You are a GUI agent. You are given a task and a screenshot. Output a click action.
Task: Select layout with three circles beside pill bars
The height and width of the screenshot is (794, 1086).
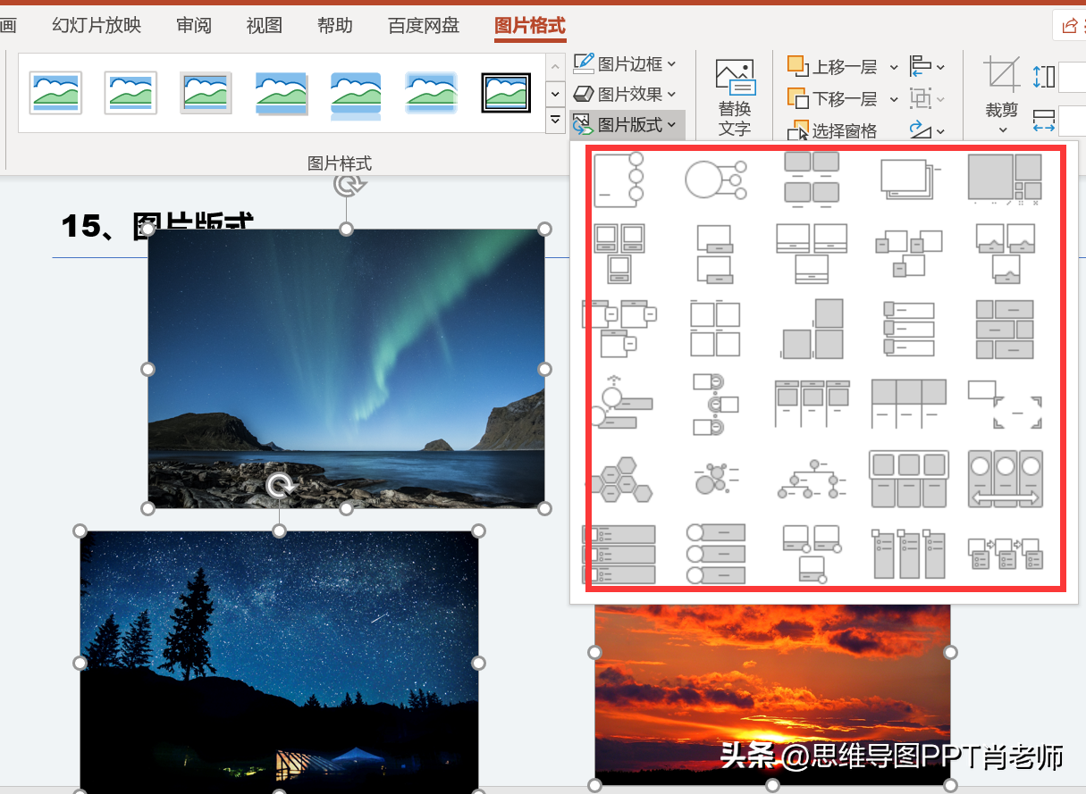(716, 555)
